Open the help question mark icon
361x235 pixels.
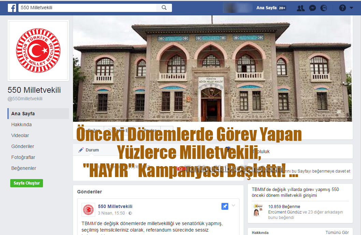pos(342,8)
